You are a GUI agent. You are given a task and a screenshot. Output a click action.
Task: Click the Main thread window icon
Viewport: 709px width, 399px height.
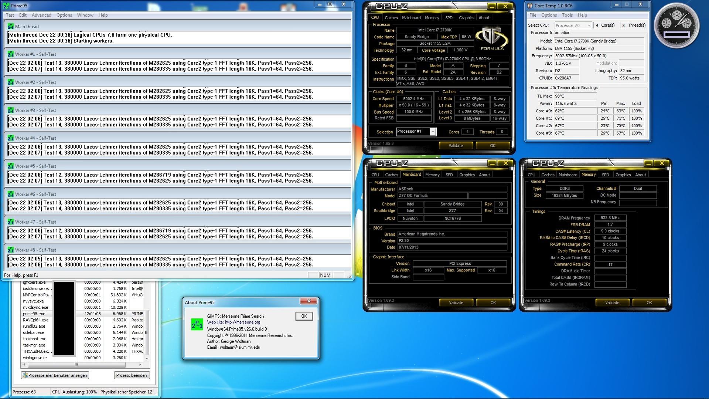click(x=11, y=26)
